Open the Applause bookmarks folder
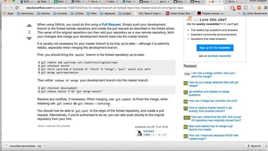Viewport: 268px width, 151px height. pyautogui.click(x=108, y=13)
